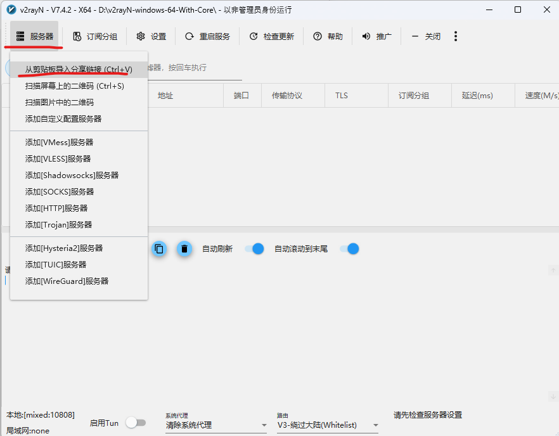Choose 添加[VMess]服务器
Viewport: 559px width, 436px height.
[x=79, y=142]
